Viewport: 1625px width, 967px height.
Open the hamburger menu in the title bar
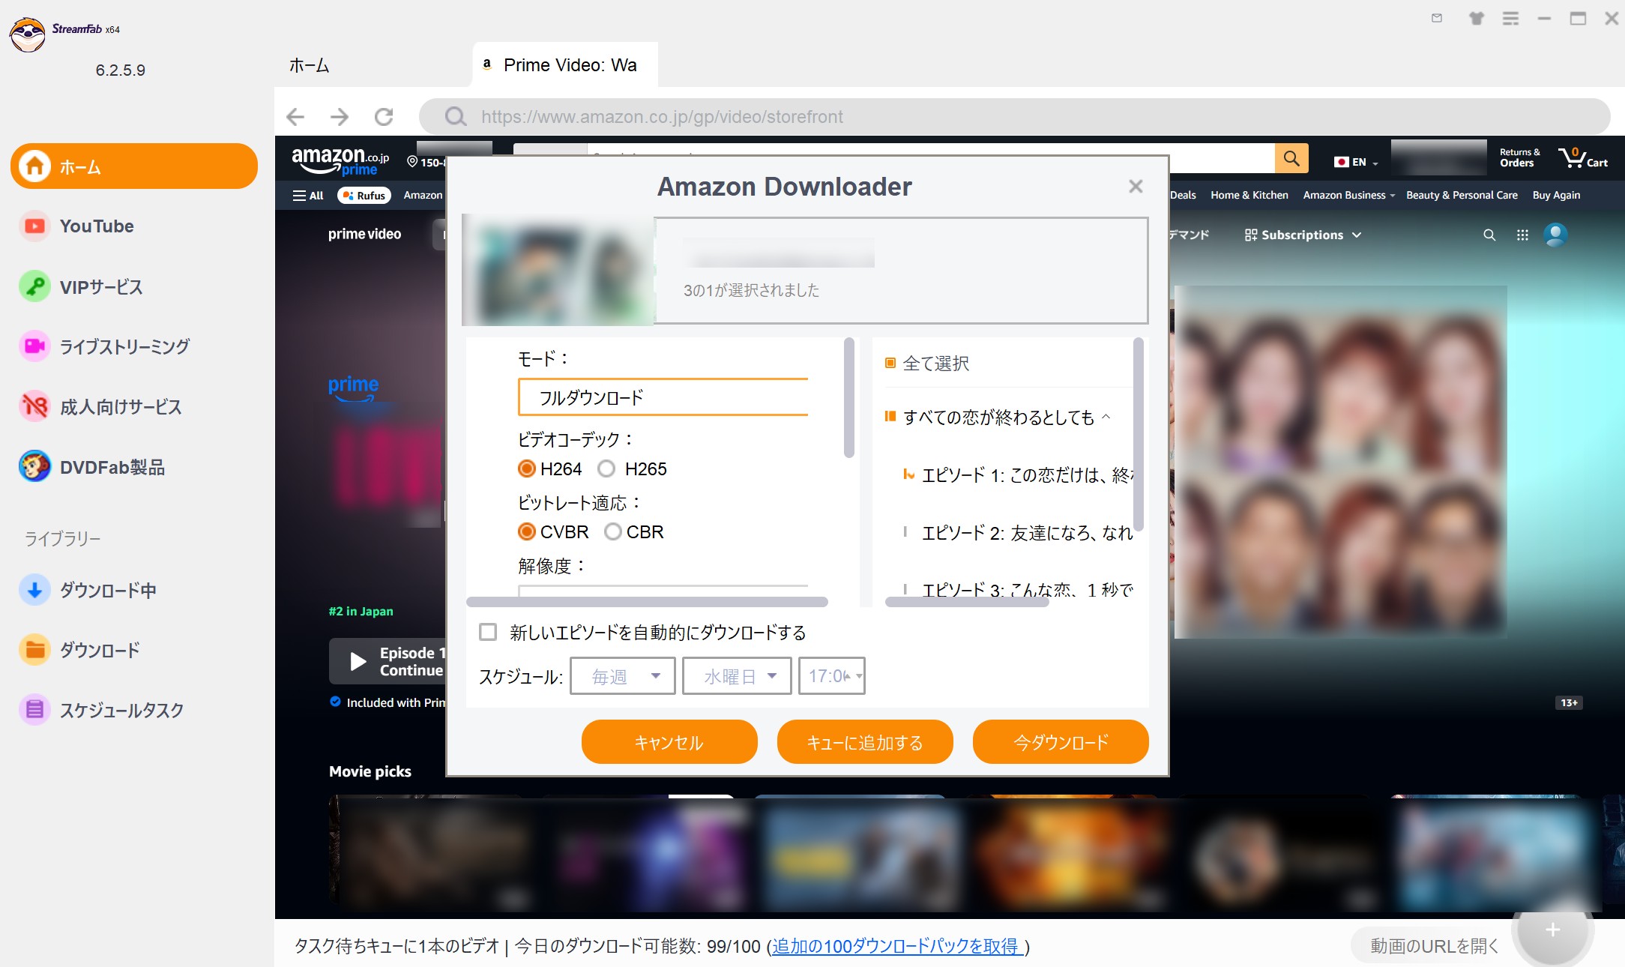click(x=1511, y=19)
